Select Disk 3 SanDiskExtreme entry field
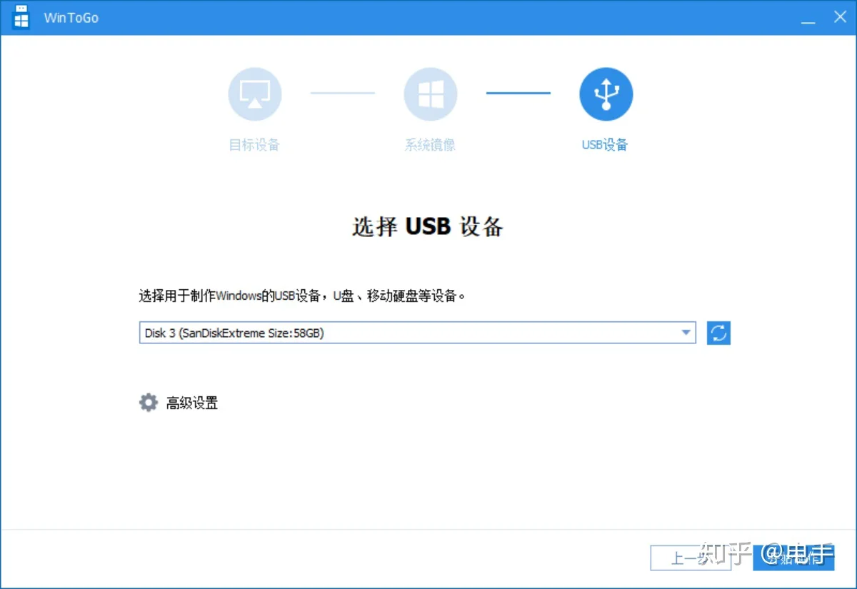857x589 pixels. coord(417,333)
